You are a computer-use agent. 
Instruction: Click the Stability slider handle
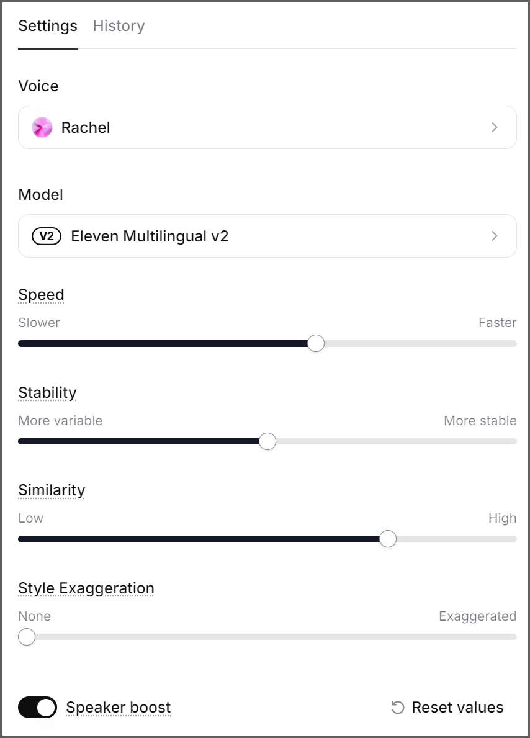point(267,441)
